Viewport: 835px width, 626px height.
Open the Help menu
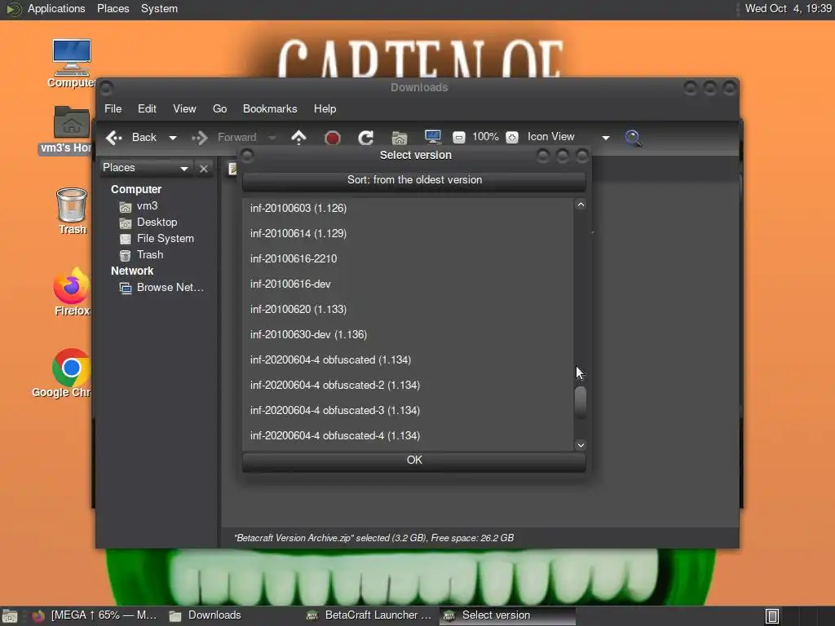[325, 108]
